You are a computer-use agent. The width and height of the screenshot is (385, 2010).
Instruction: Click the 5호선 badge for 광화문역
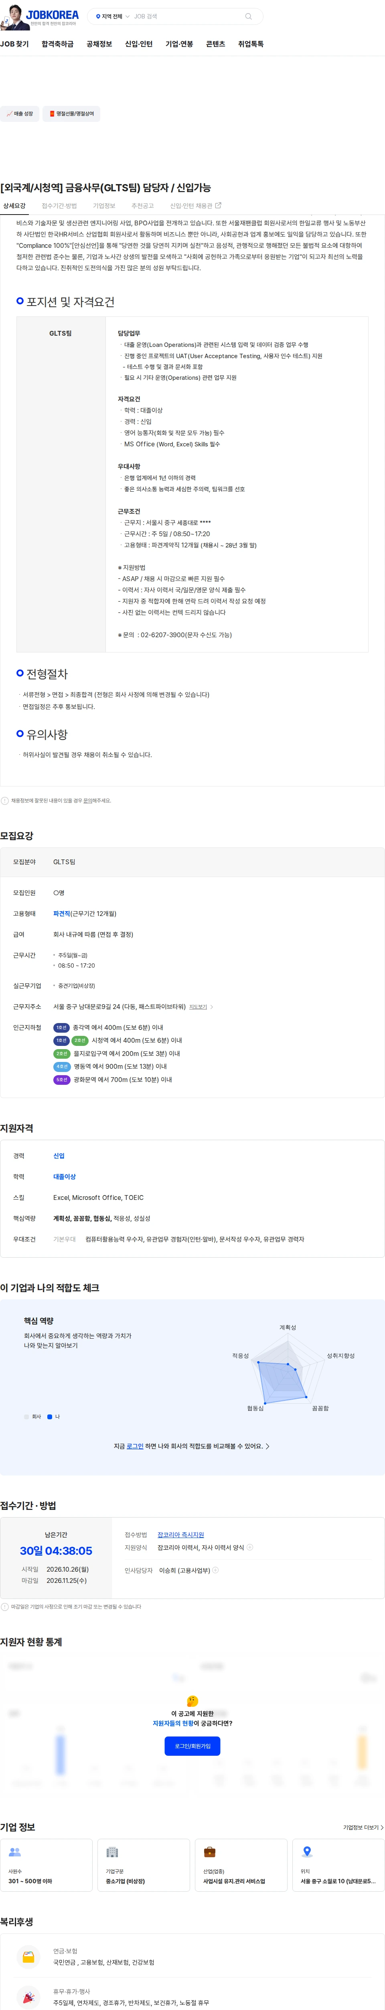[x=62, y=1080]
